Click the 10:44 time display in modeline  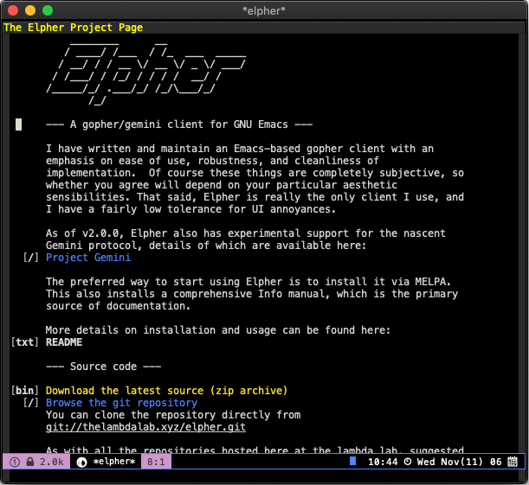382,462
